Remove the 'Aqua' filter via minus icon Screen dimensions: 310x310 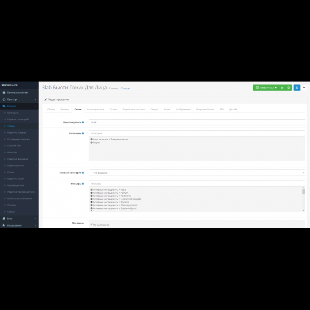click(x=91, y=189)
